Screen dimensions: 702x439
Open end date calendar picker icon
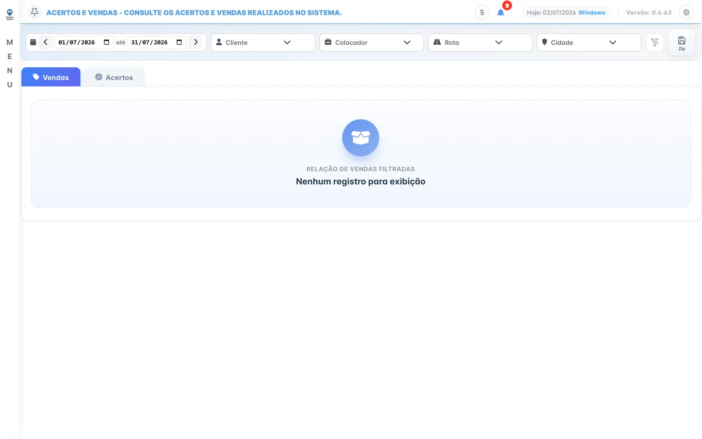(x=179, y=42)
